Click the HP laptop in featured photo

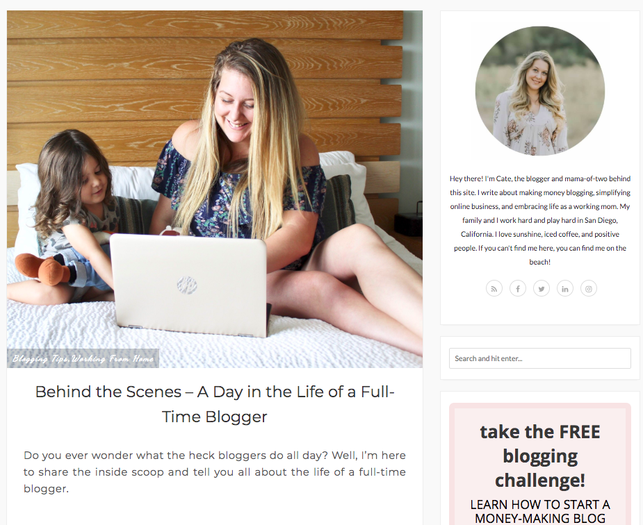coord(190,284)
